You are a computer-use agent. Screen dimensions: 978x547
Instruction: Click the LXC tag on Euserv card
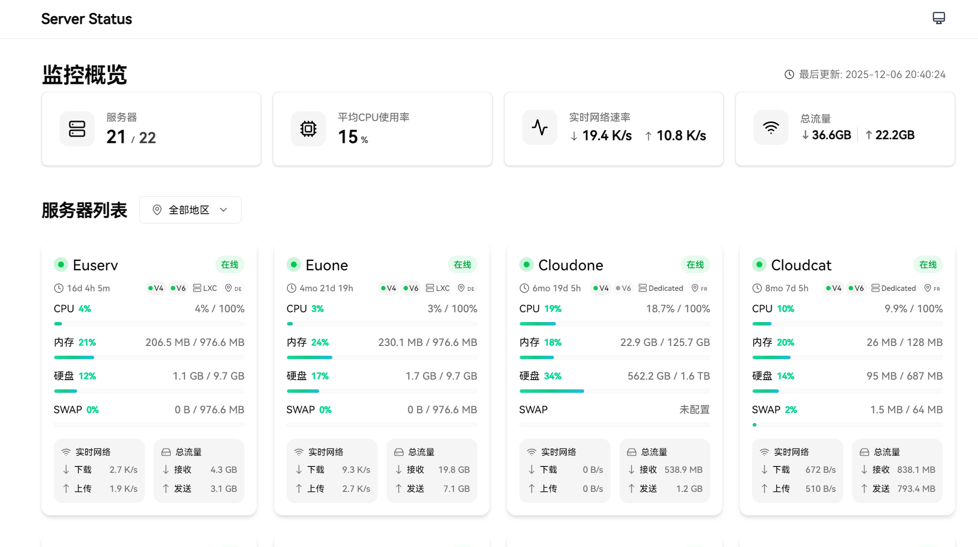[205, 288]
